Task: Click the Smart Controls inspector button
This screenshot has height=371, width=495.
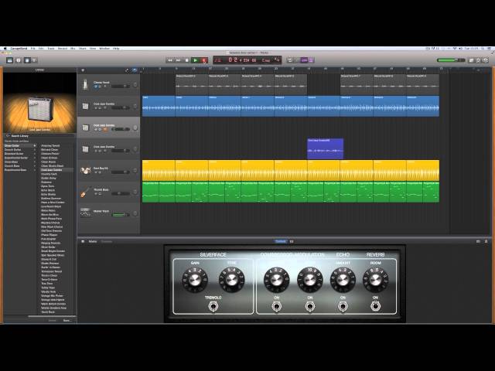Action: 83,241
